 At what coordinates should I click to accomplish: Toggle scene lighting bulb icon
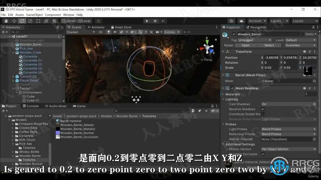coord(109,32)
